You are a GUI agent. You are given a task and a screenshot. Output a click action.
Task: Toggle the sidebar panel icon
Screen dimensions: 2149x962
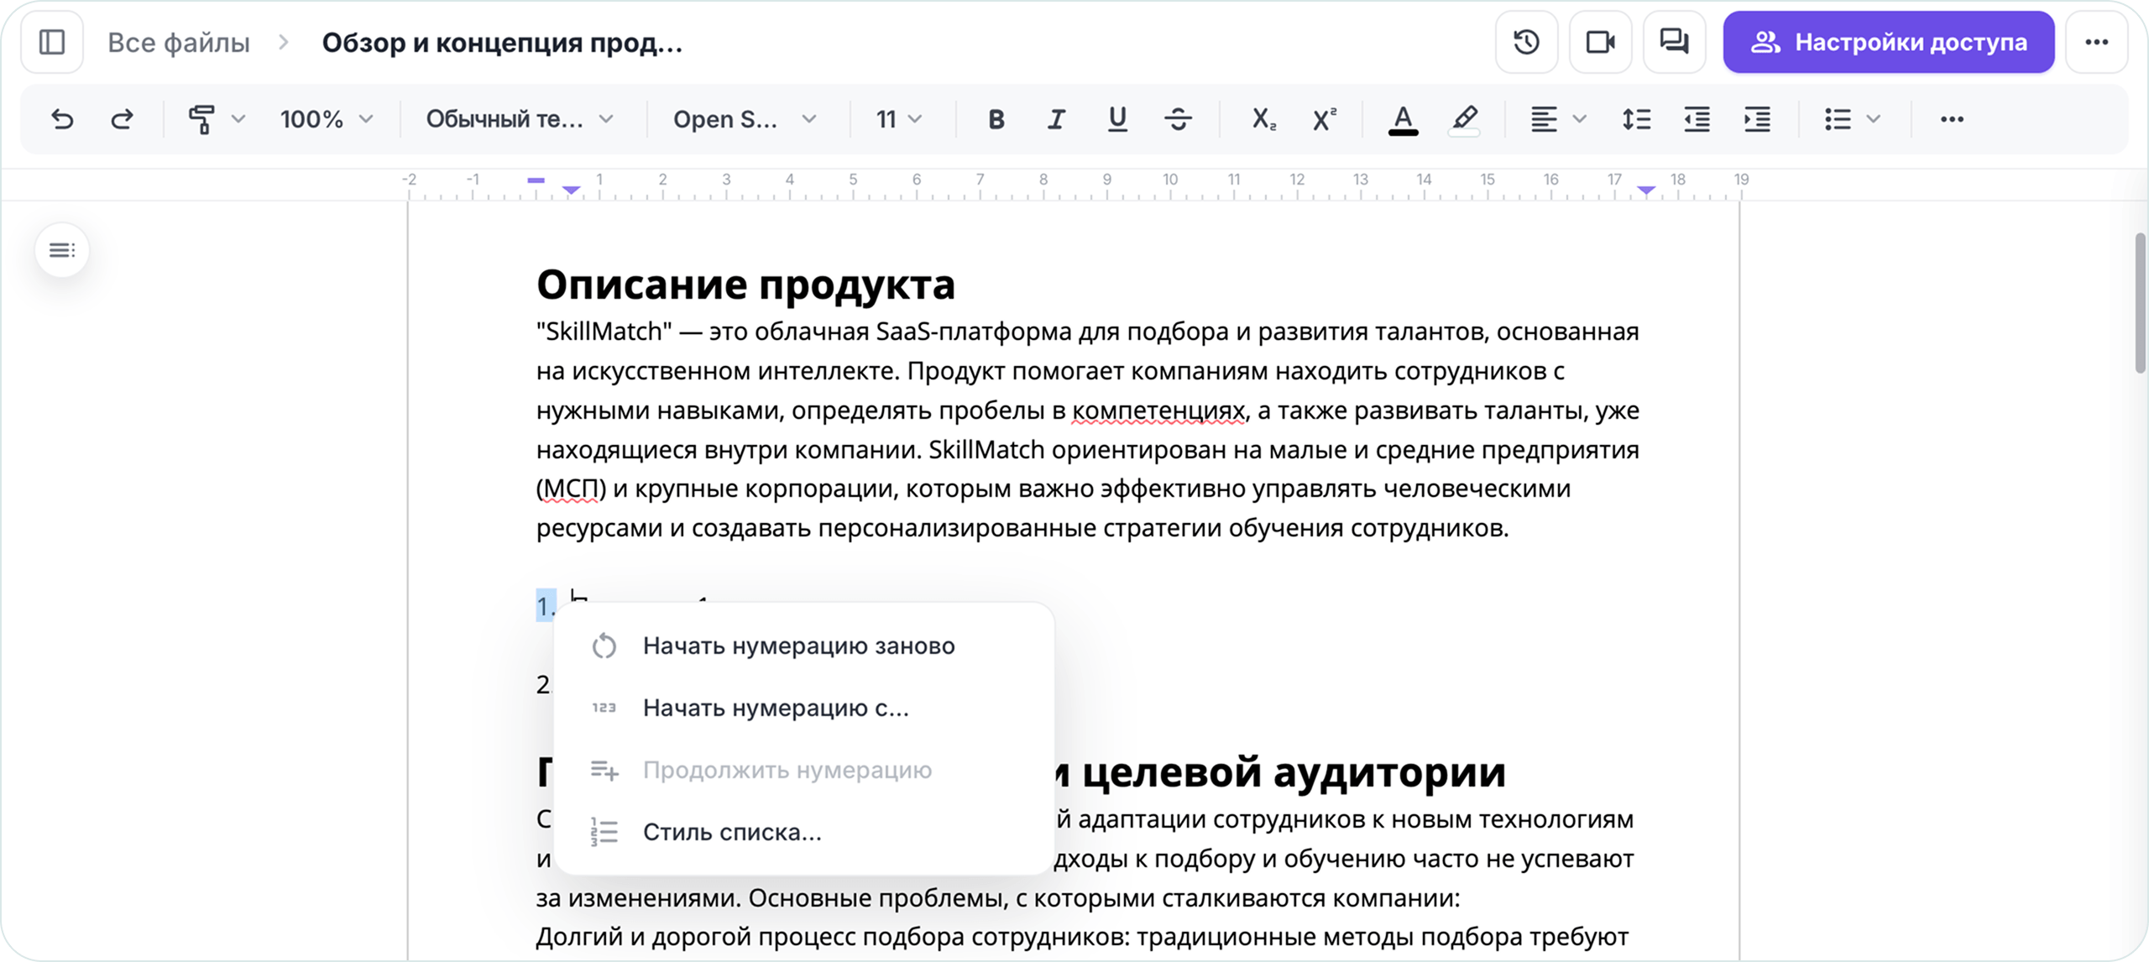coord(52,42)
